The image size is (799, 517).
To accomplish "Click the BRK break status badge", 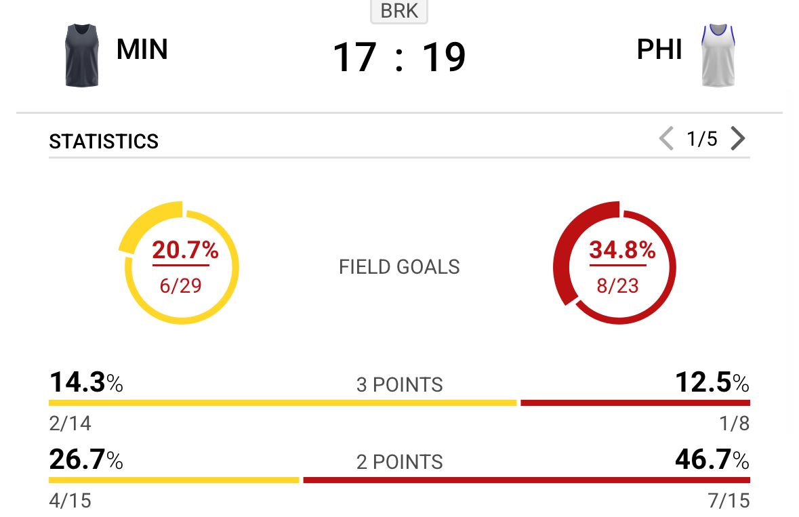I will click(399, 12).
